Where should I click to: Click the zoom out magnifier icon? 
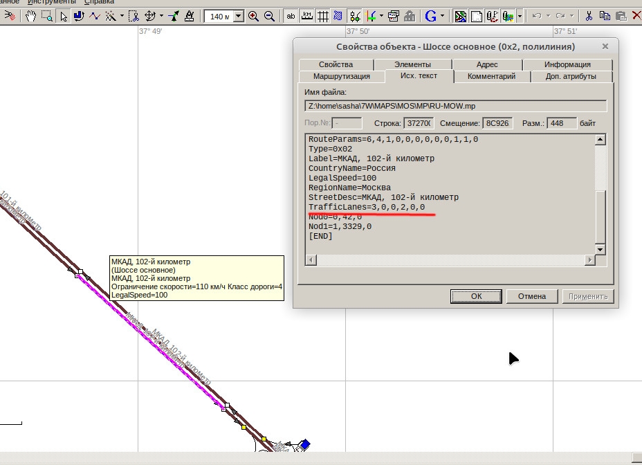click(269, 16)
